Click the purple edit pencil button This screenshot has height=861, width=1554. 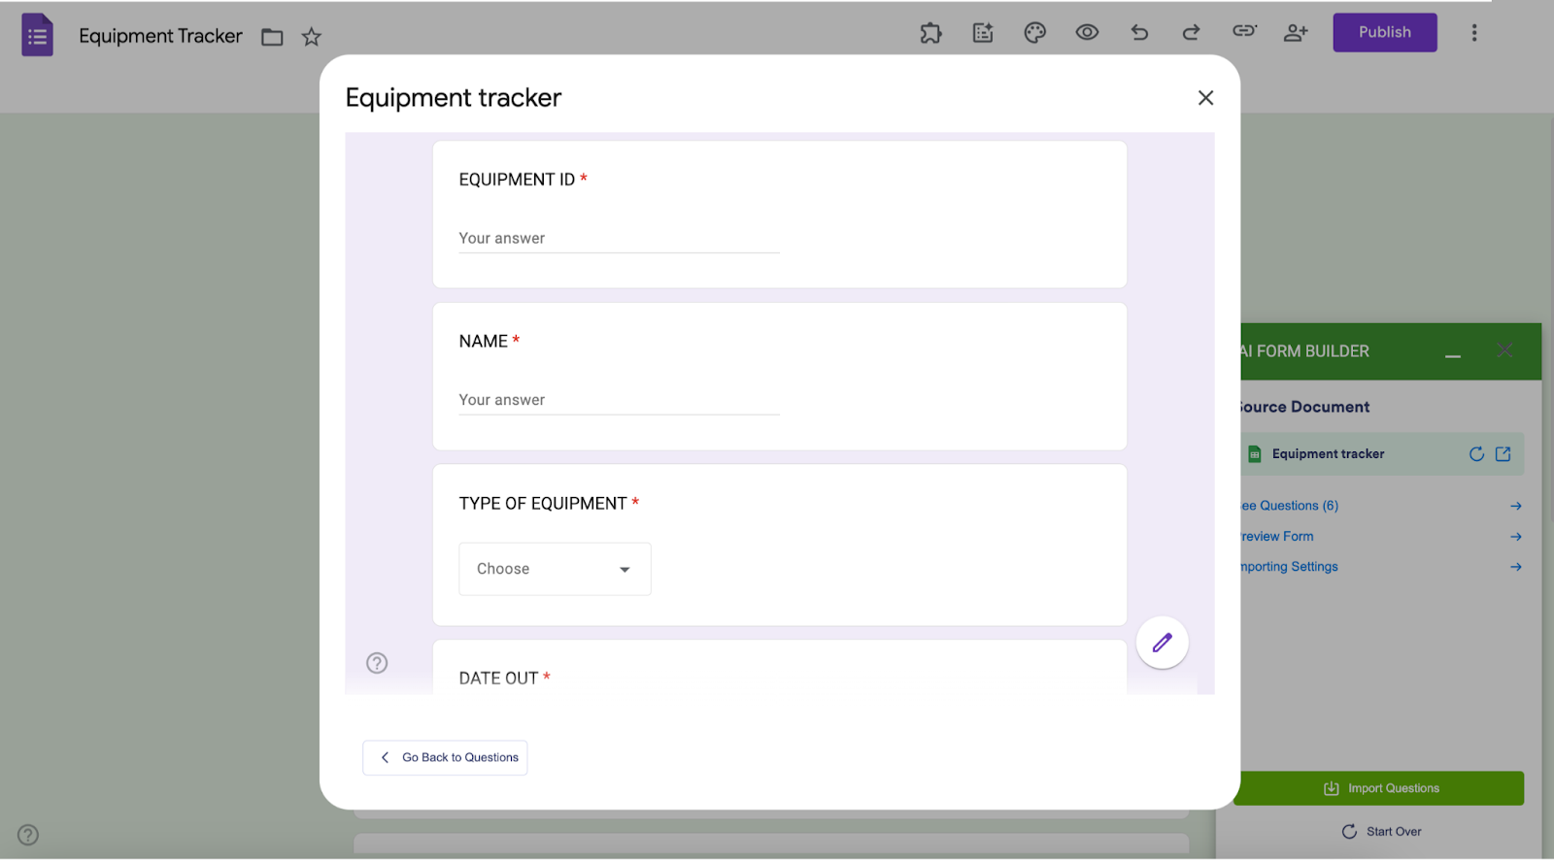(1163, 643)
